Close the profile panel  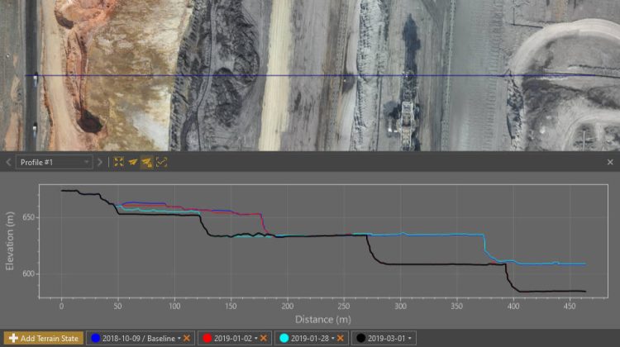[610, 162]
